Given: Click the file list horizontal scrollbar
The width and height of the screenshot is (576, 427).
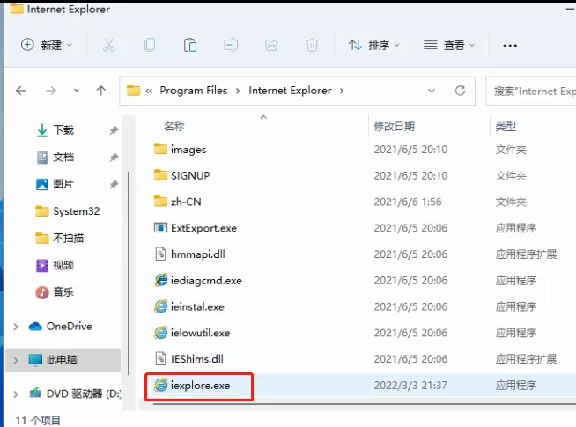Looking at the screenshot, I should point(365,404).
